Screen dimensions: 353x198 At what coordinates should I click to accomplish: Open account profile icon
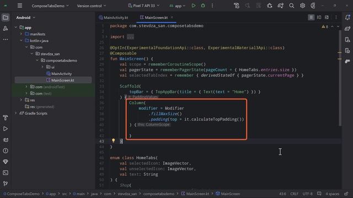pos(313,5)
